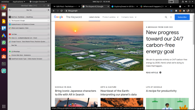This screenshot has width=195, height=110.
Task: Select Chrome Web Store Extensions row
Action: [x=29, y=55]
